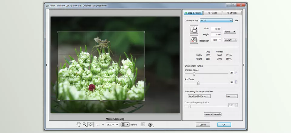
Task: Open the inches units dropdown
Action: [230, 32]
